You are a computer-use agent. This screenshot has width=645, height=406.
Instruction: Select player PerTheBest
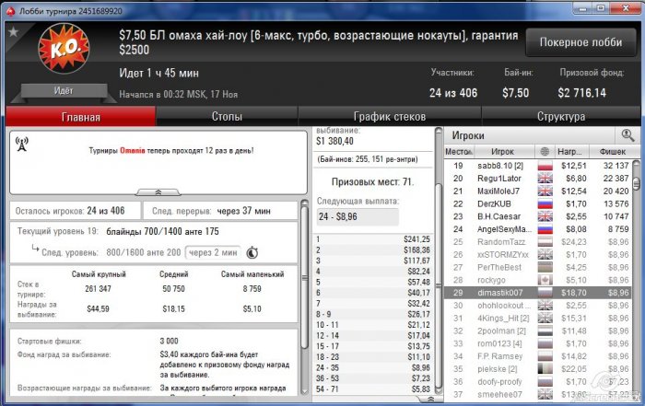pyautogui.click(x=499, y=268)
